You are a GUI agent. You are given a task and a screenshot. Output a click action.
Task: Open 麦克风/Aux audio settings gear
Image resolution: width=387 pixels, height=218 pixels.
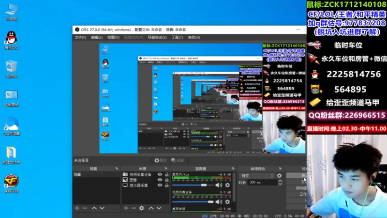[x=227, y=185]
